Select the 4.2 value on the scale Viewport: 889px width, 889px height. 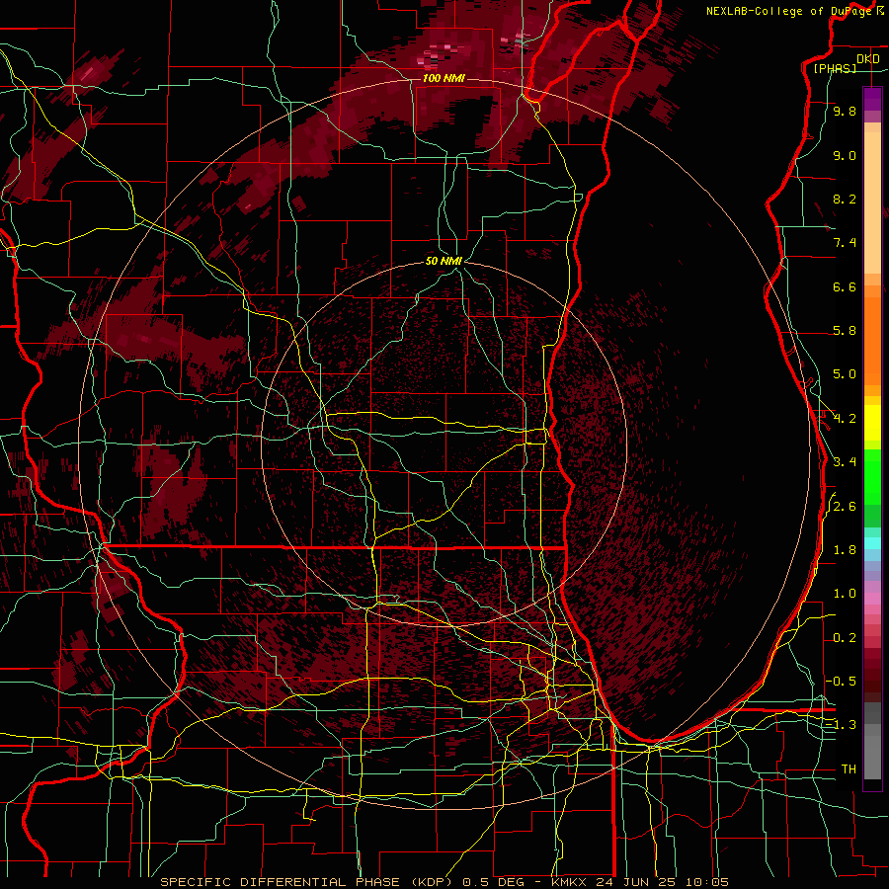point(845,419)
